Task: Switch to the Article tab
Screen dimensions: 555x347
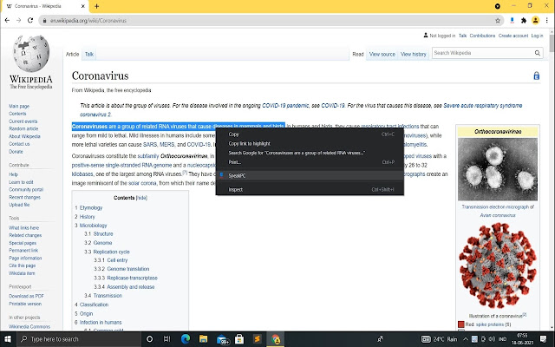Action: [72, 54]
